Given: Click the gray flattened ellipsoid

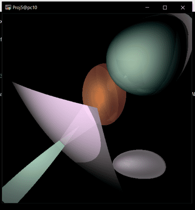Looking at the screenshot, I should point(139,164).
